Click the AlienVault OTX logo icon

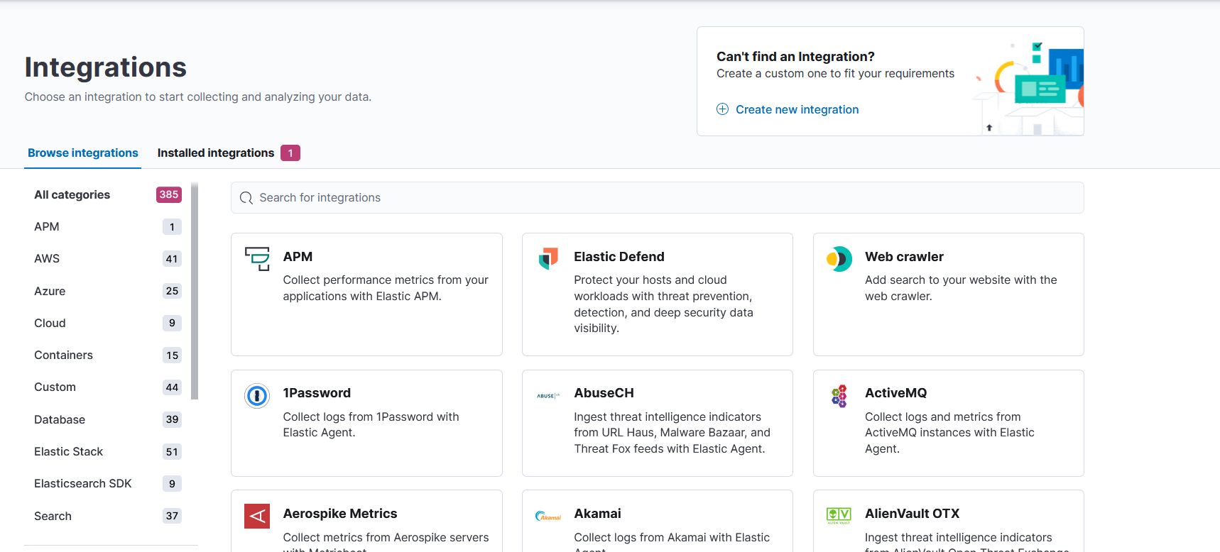point(839,516)
